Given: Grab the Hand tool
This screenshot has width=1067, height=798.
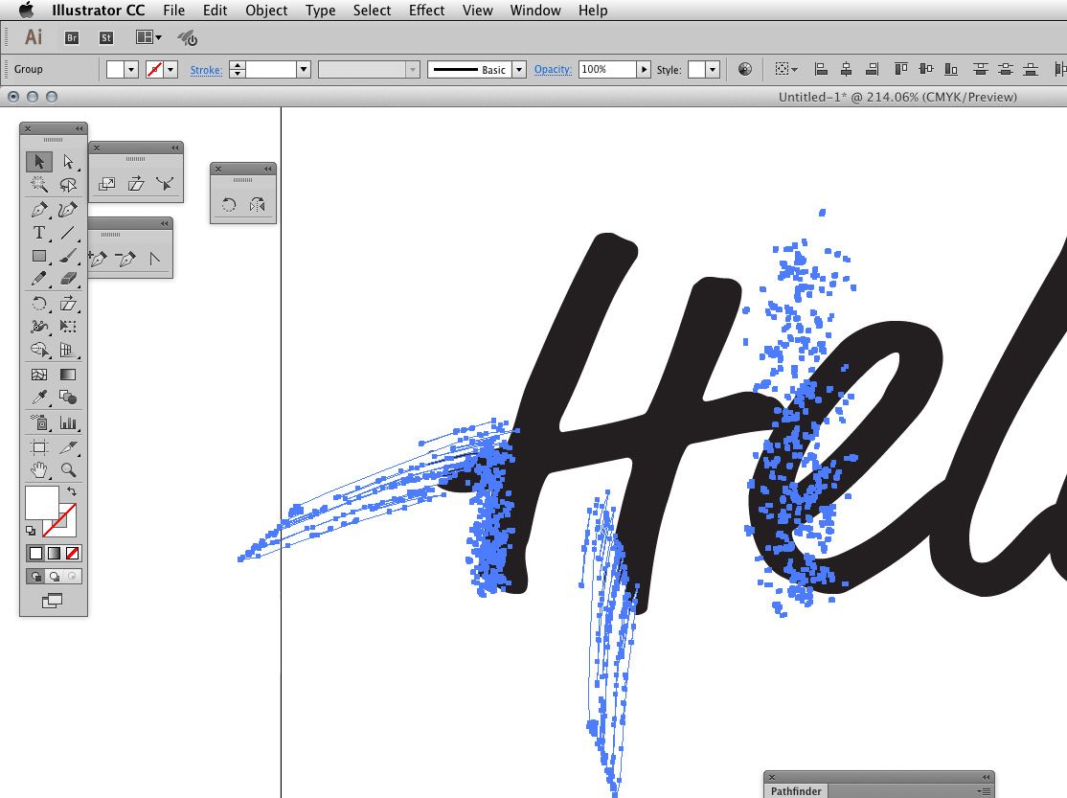Looking at the screenshot, I should (38, 470).
